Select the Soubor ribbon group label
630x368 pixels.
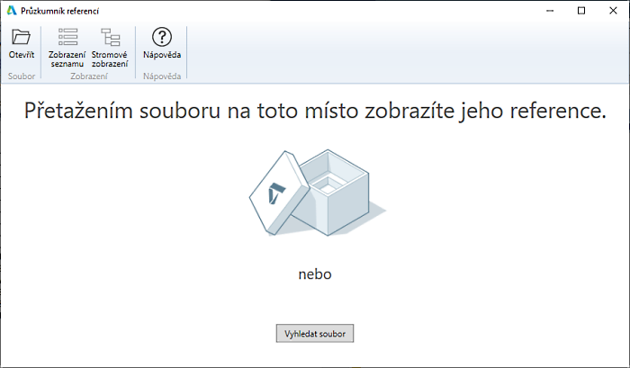21,76
